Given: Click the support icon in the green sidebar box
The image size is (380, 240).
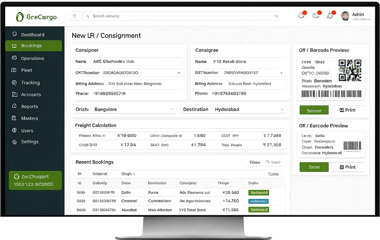Looking at the screenshot, I should coord(16,176).
